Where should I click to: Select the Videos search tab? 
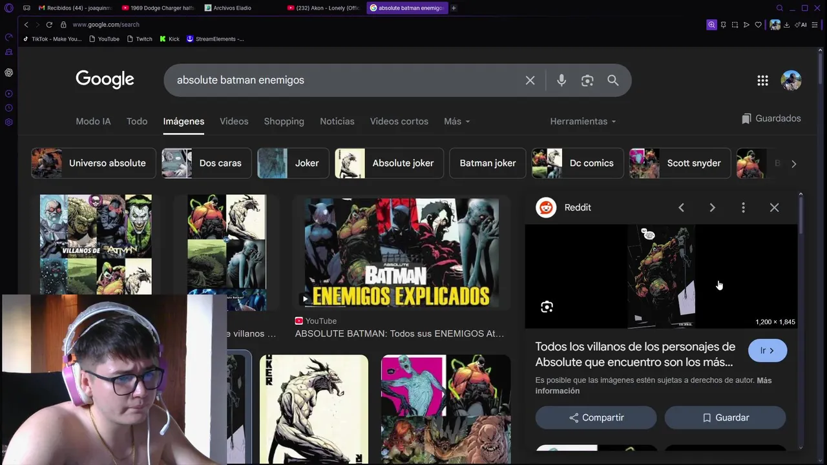(x=234, y=121)
